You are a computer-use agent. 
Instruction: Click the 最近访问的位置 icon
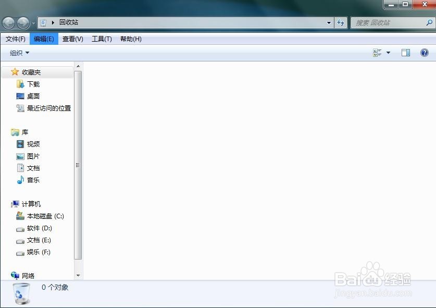click(x=20, y=108)
